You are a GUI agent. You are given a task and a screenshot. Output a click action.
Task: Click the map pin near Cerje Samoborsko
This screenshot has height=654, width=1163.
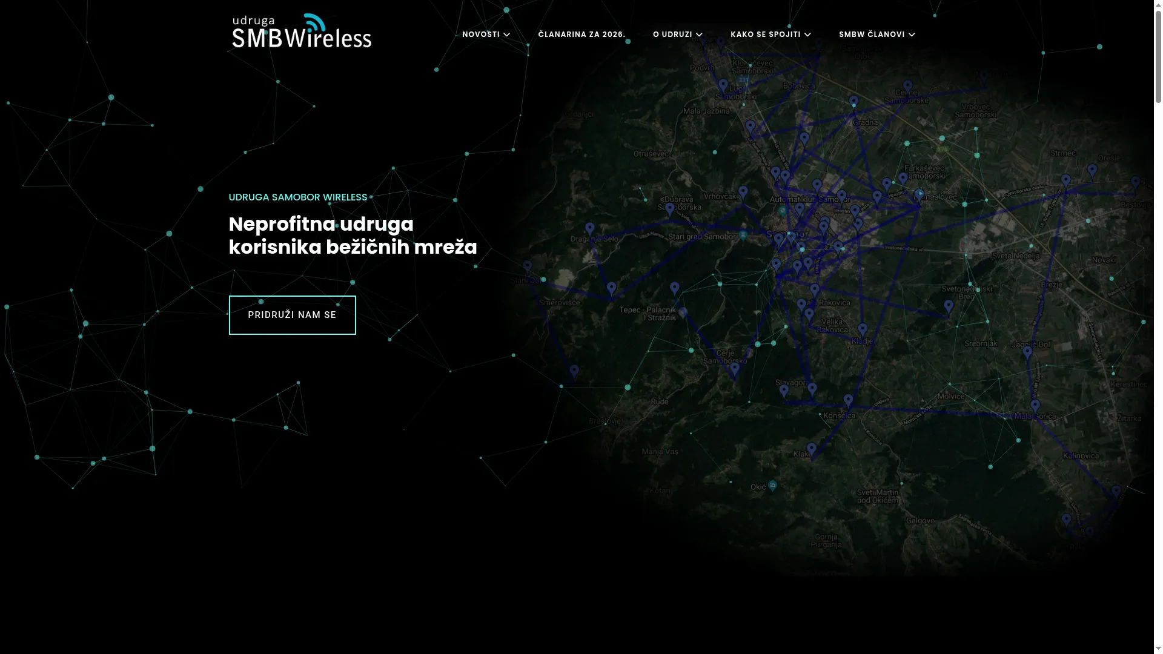(x=735, y=369)
